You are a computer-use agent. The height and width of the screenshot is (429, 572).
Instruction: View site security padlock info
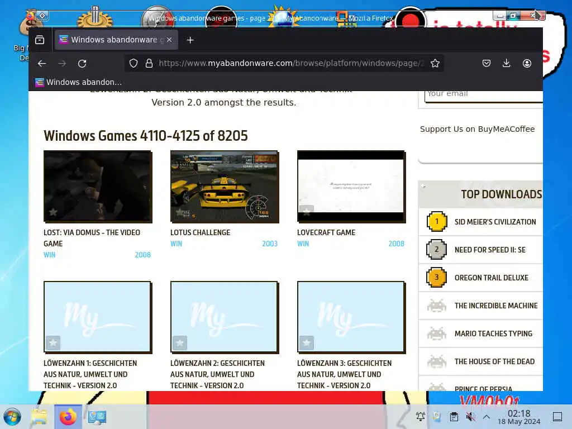pyautogui.click(x=149, y=64)
